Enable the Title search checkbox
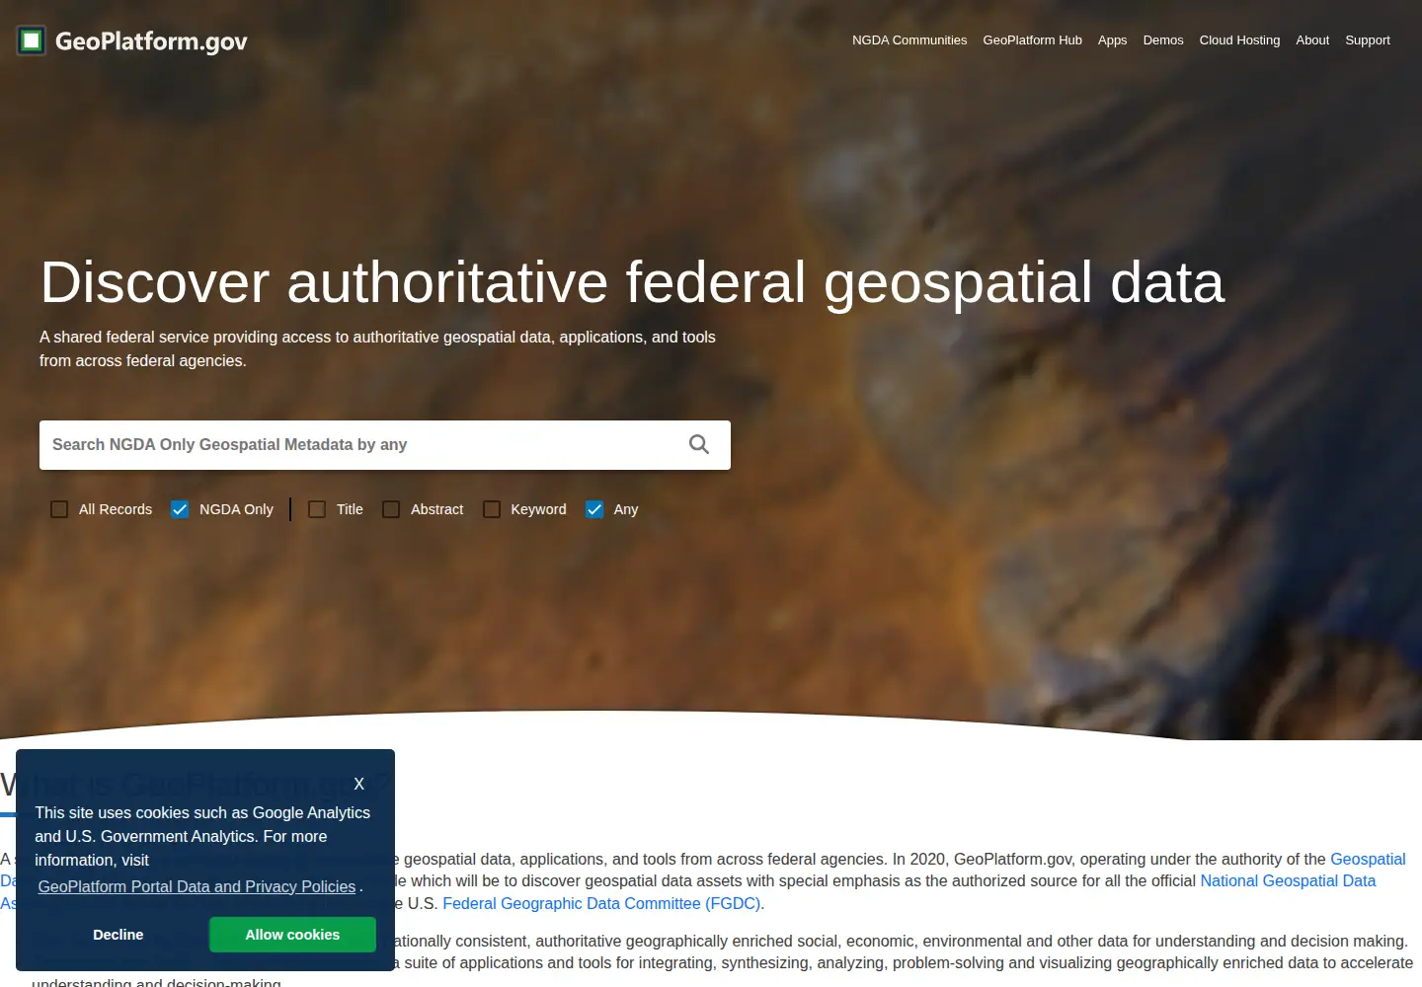Viewport: 1422px width, 987px height. pyautogui.click(x=317, y=509)
